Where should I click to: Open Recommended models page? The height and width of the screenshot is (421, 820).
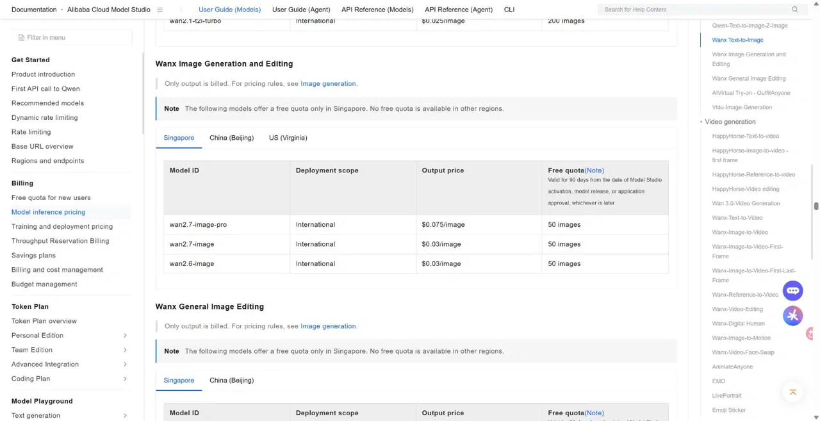point(47,103)
